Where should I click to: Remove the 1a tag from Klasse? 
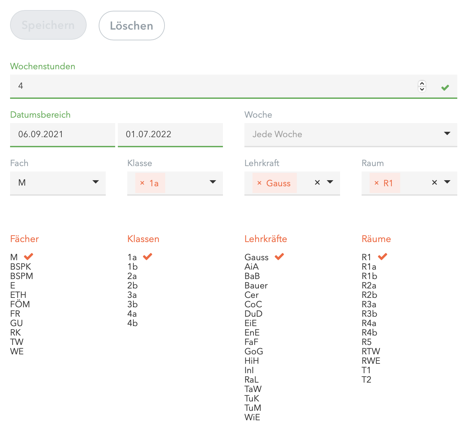coord(142,183)
